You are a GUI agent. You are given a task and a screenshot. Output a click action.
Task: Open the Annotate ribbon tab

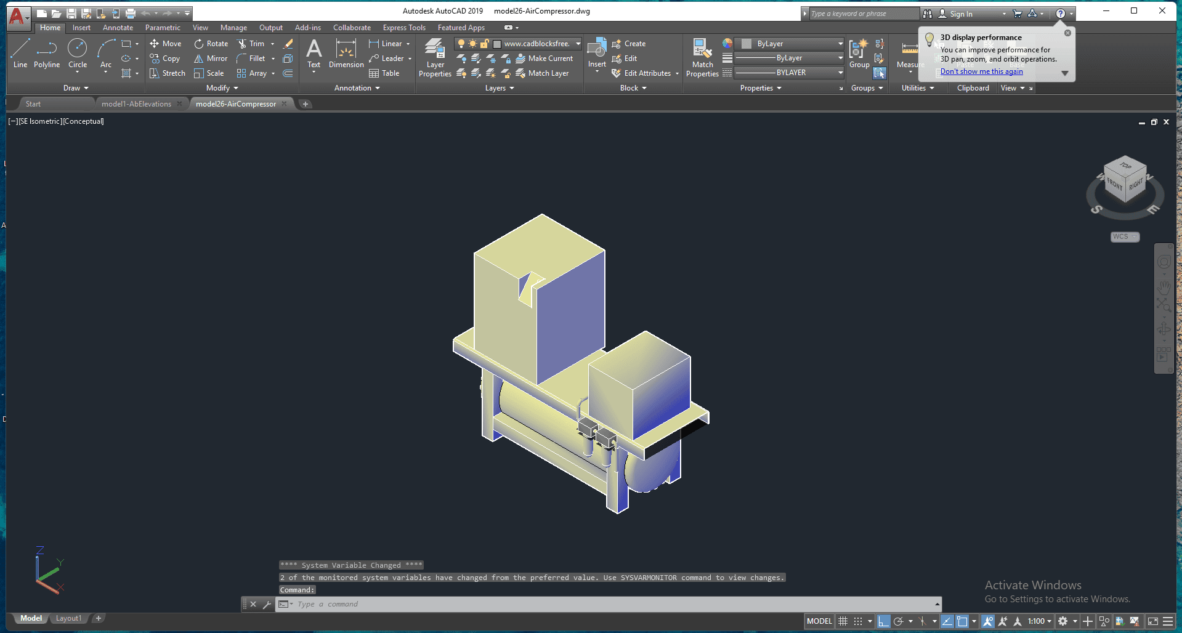coord(118,28)
